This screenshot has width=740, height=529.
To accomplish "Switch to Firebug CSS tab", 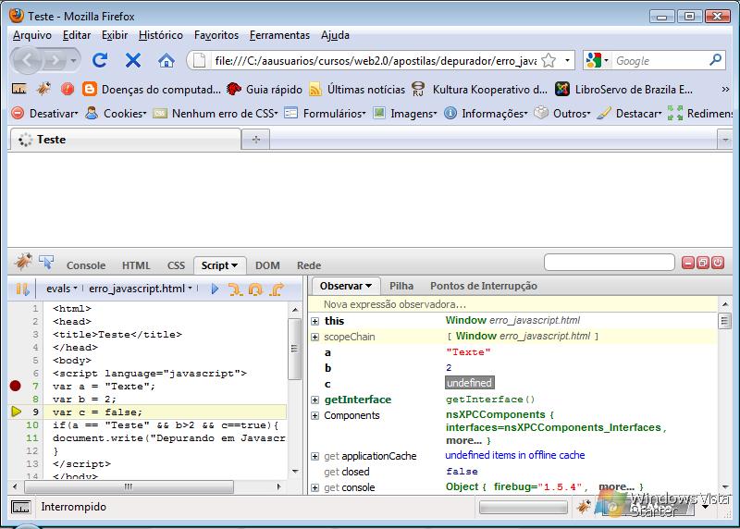I will click(176, 265).
